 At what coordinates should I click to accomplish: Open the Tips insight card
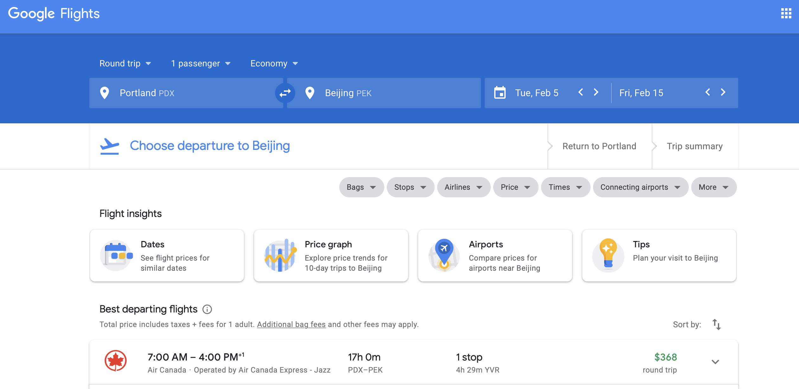(x=659, y=256)
